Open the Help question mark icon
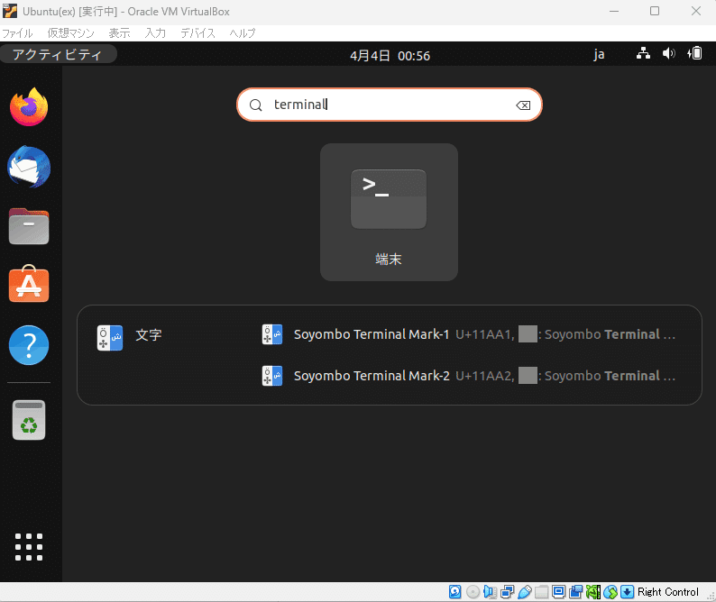 pos(29,345)
